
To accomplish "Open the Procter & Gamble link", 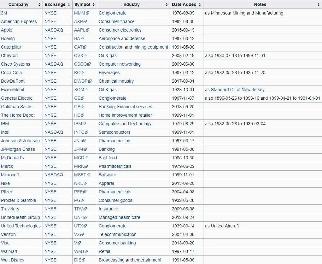I will (19, 200).
